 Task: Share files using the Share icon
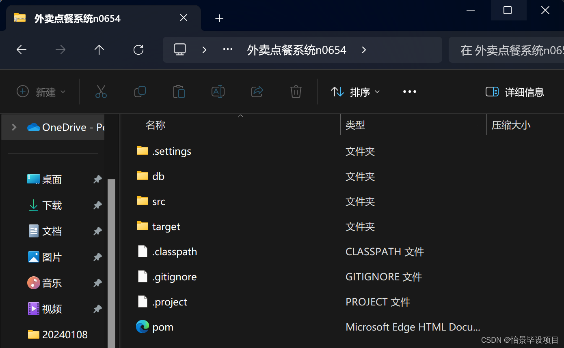257,92
